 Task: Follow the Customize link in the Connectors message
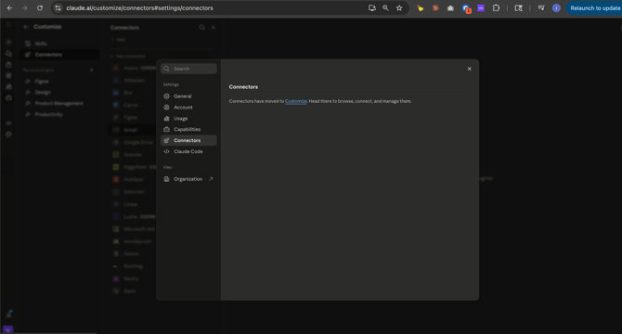click(295, 101)
